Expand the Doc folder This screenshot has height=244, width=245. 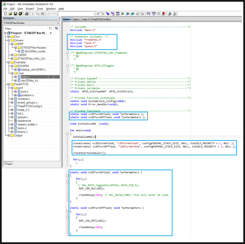pyautogui.click(x=9, y=37)
